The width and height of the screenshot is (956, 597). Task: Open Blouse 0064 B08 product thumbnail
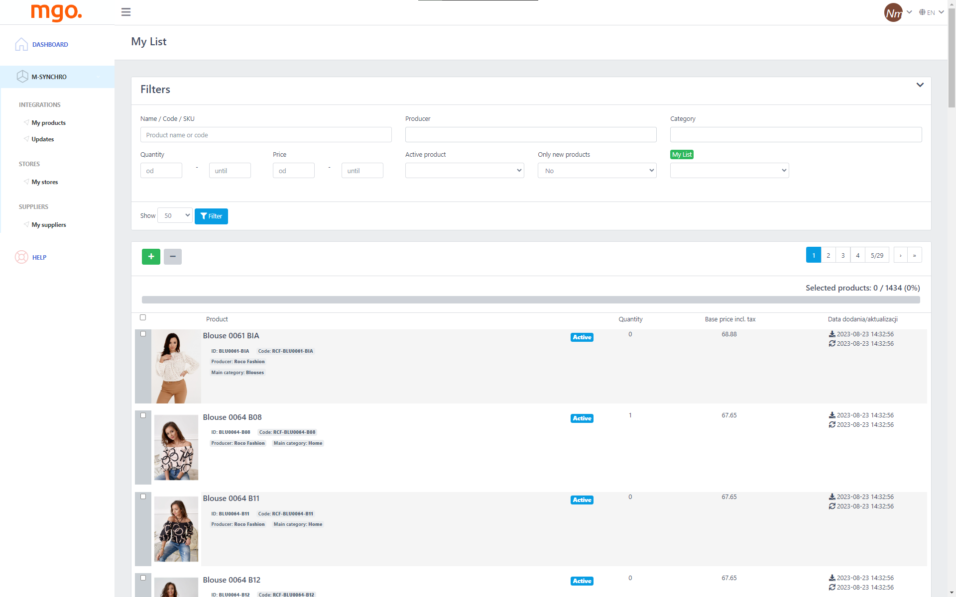[176, 448]
